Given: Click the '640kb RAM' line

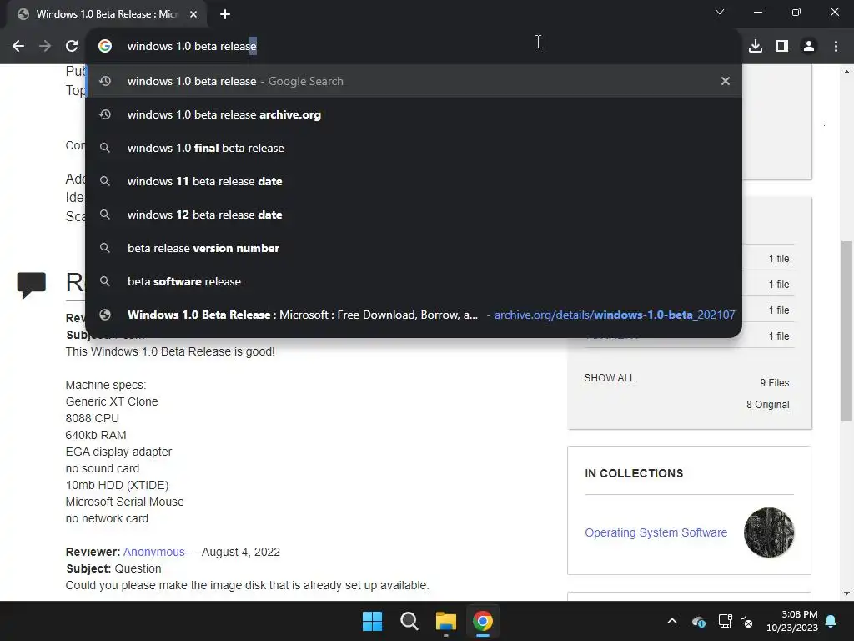Looking at the screenshot, I should pos(96,435).
